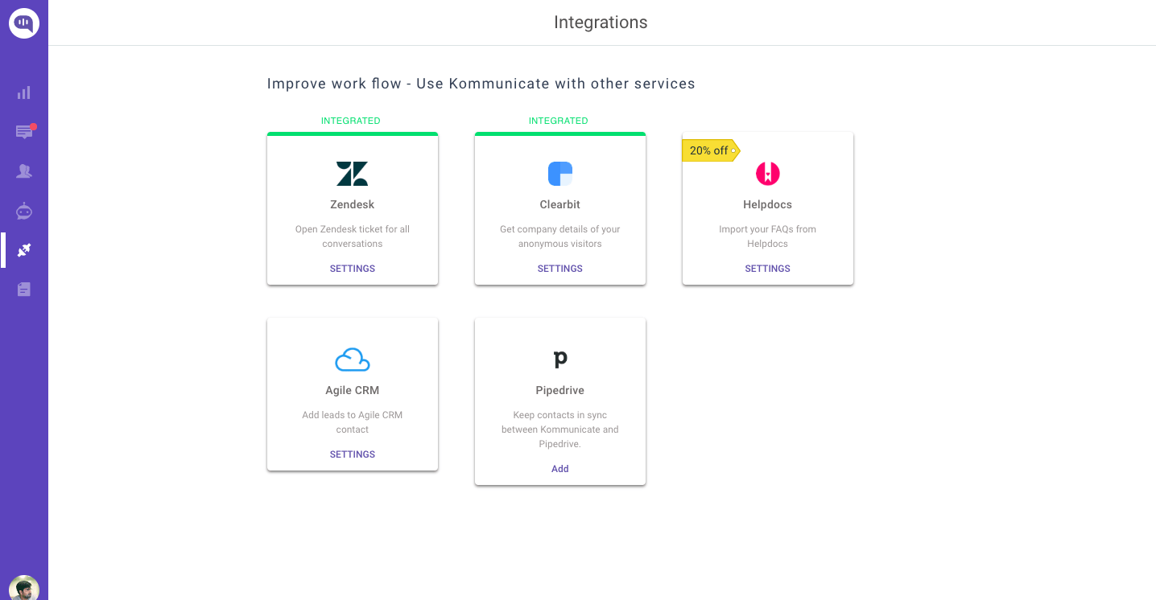Click the Helpdocs pink logo
The height and width of the screenshot is (600, 1156).
(767, 173)
